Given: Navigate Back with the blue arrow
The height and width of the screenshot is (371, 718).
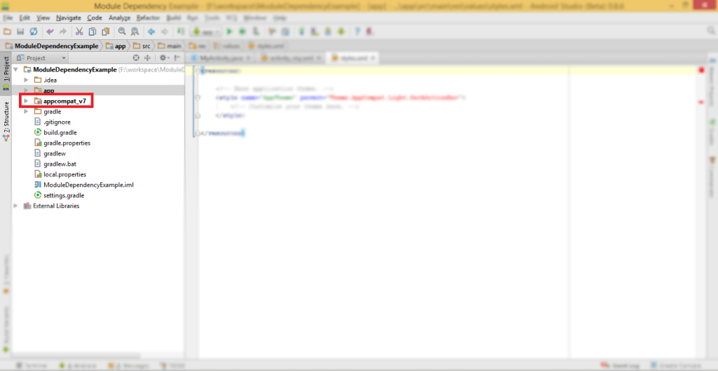Looking at the screenshot, I should tap(151, 31).
